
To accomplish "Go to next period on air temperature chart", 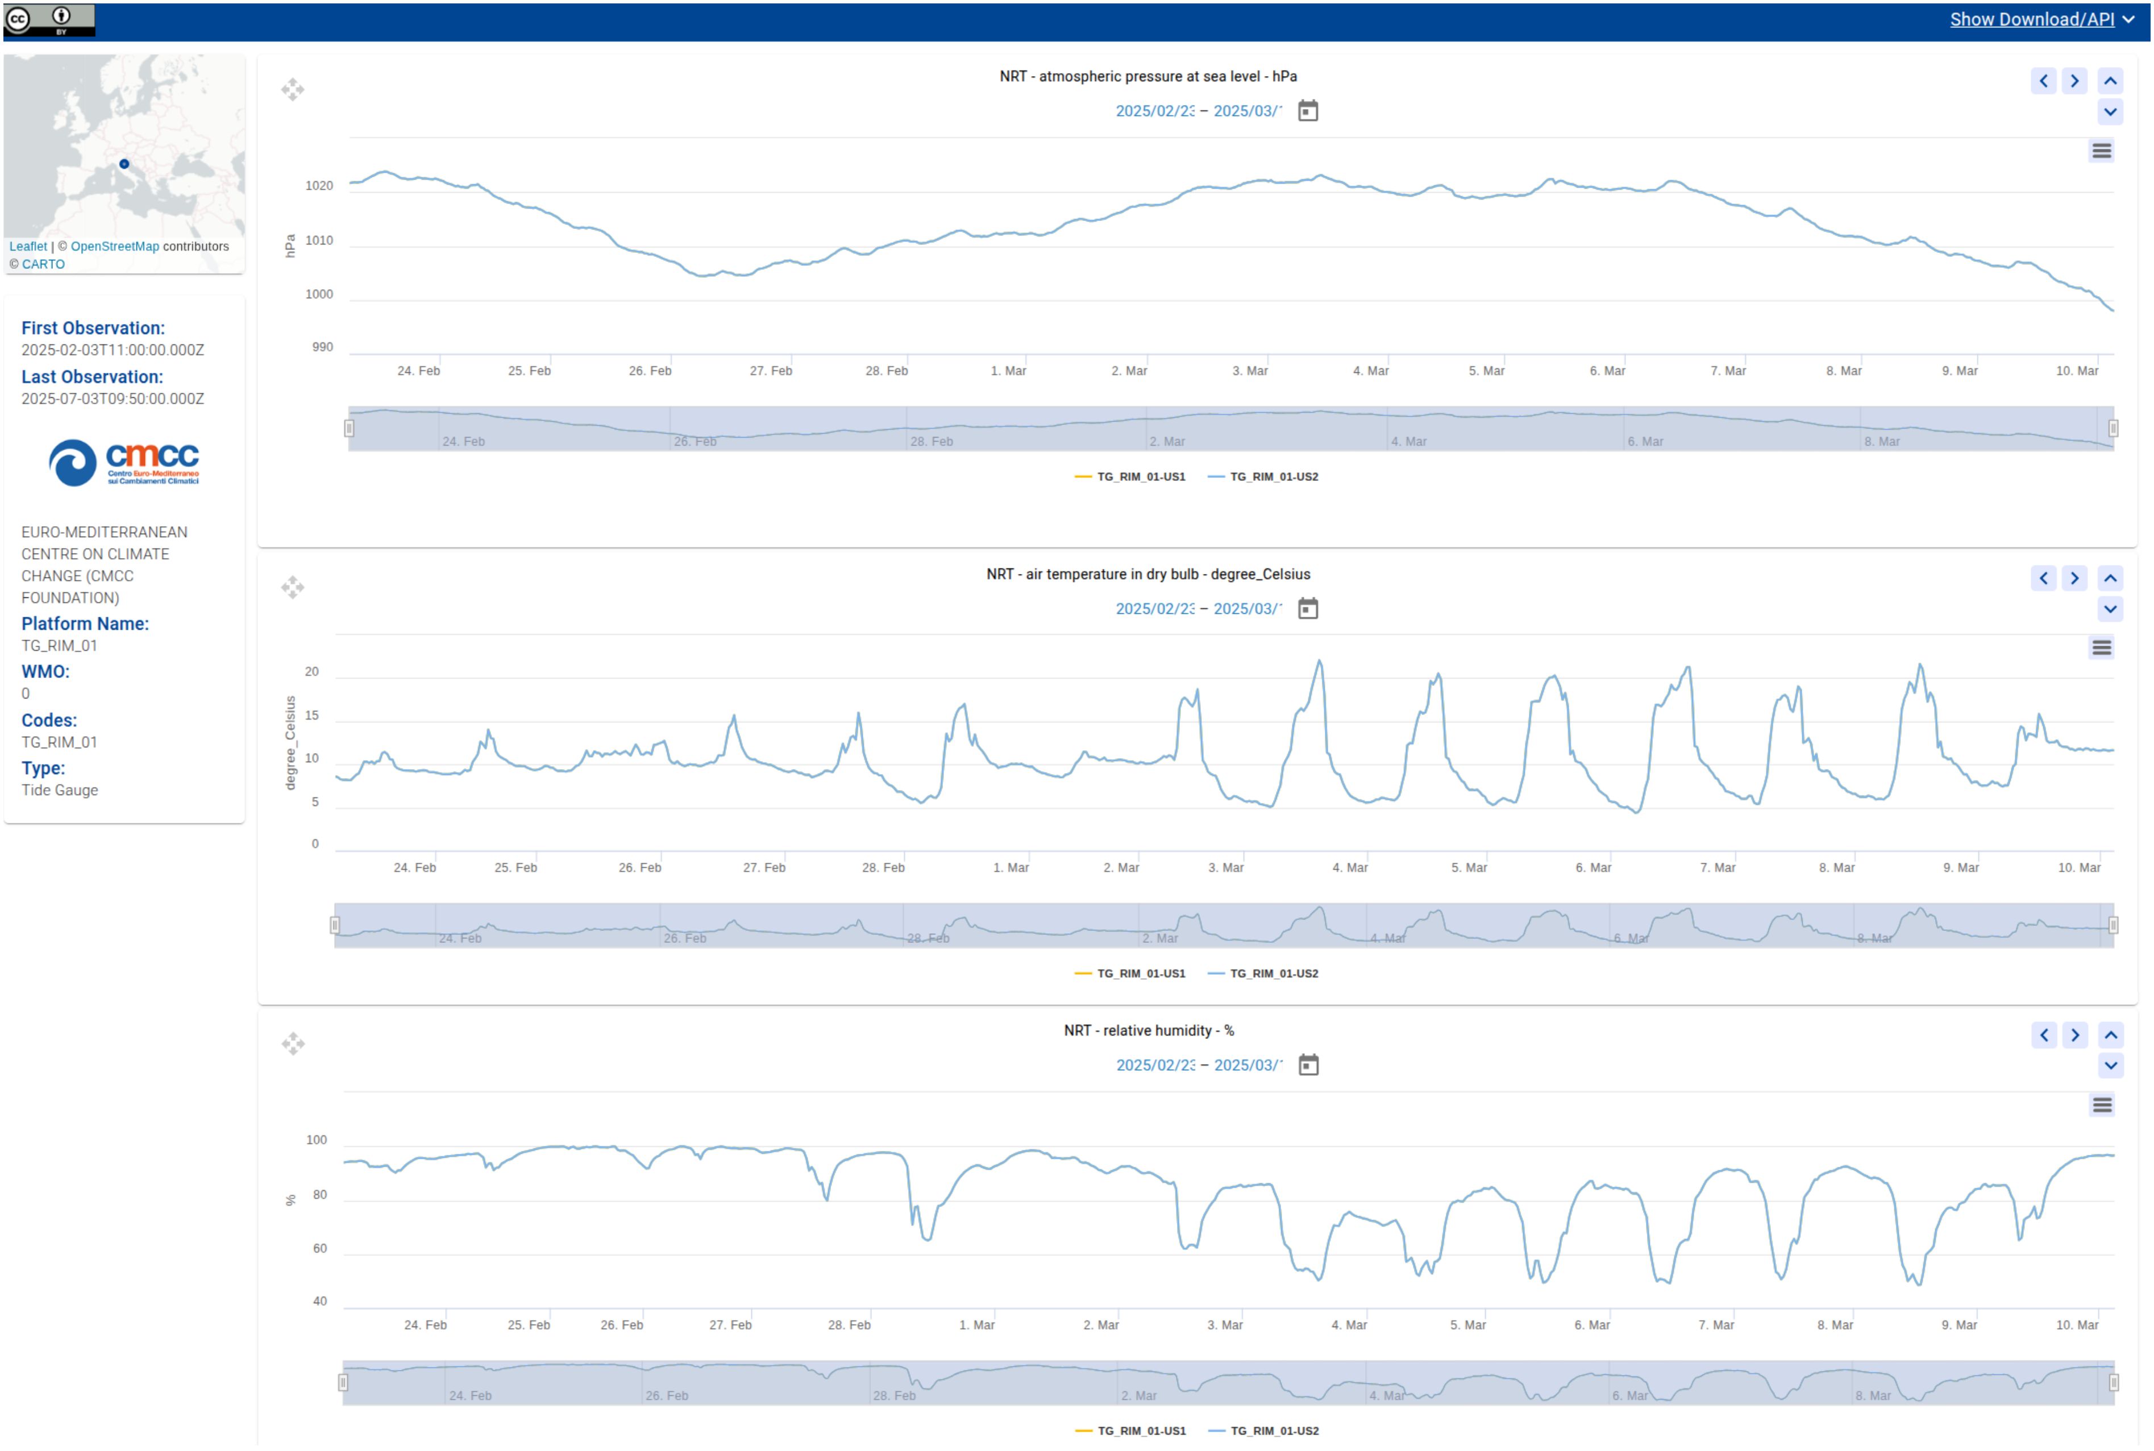I will pyautogui.click(x=2074, y=579).
